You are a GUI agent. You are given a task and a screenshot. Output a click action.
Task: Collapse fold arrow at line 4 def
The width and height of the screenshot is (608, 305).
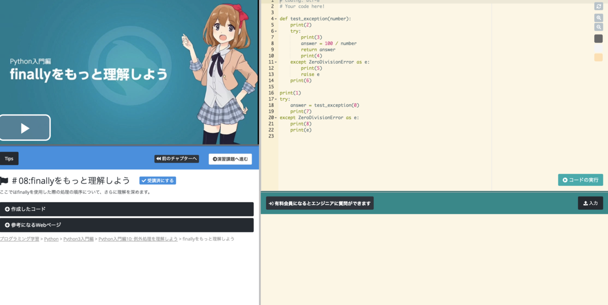point(276,19)
